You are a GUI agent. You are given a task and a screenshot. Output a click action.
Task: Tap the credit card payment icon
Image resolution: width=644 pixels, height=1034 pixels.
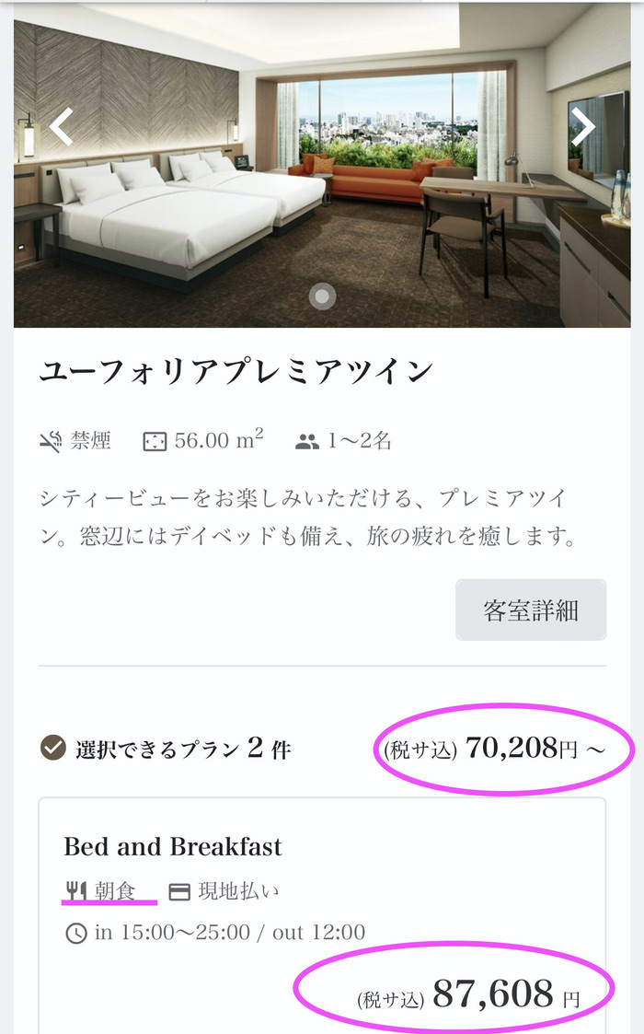[179, 891]
